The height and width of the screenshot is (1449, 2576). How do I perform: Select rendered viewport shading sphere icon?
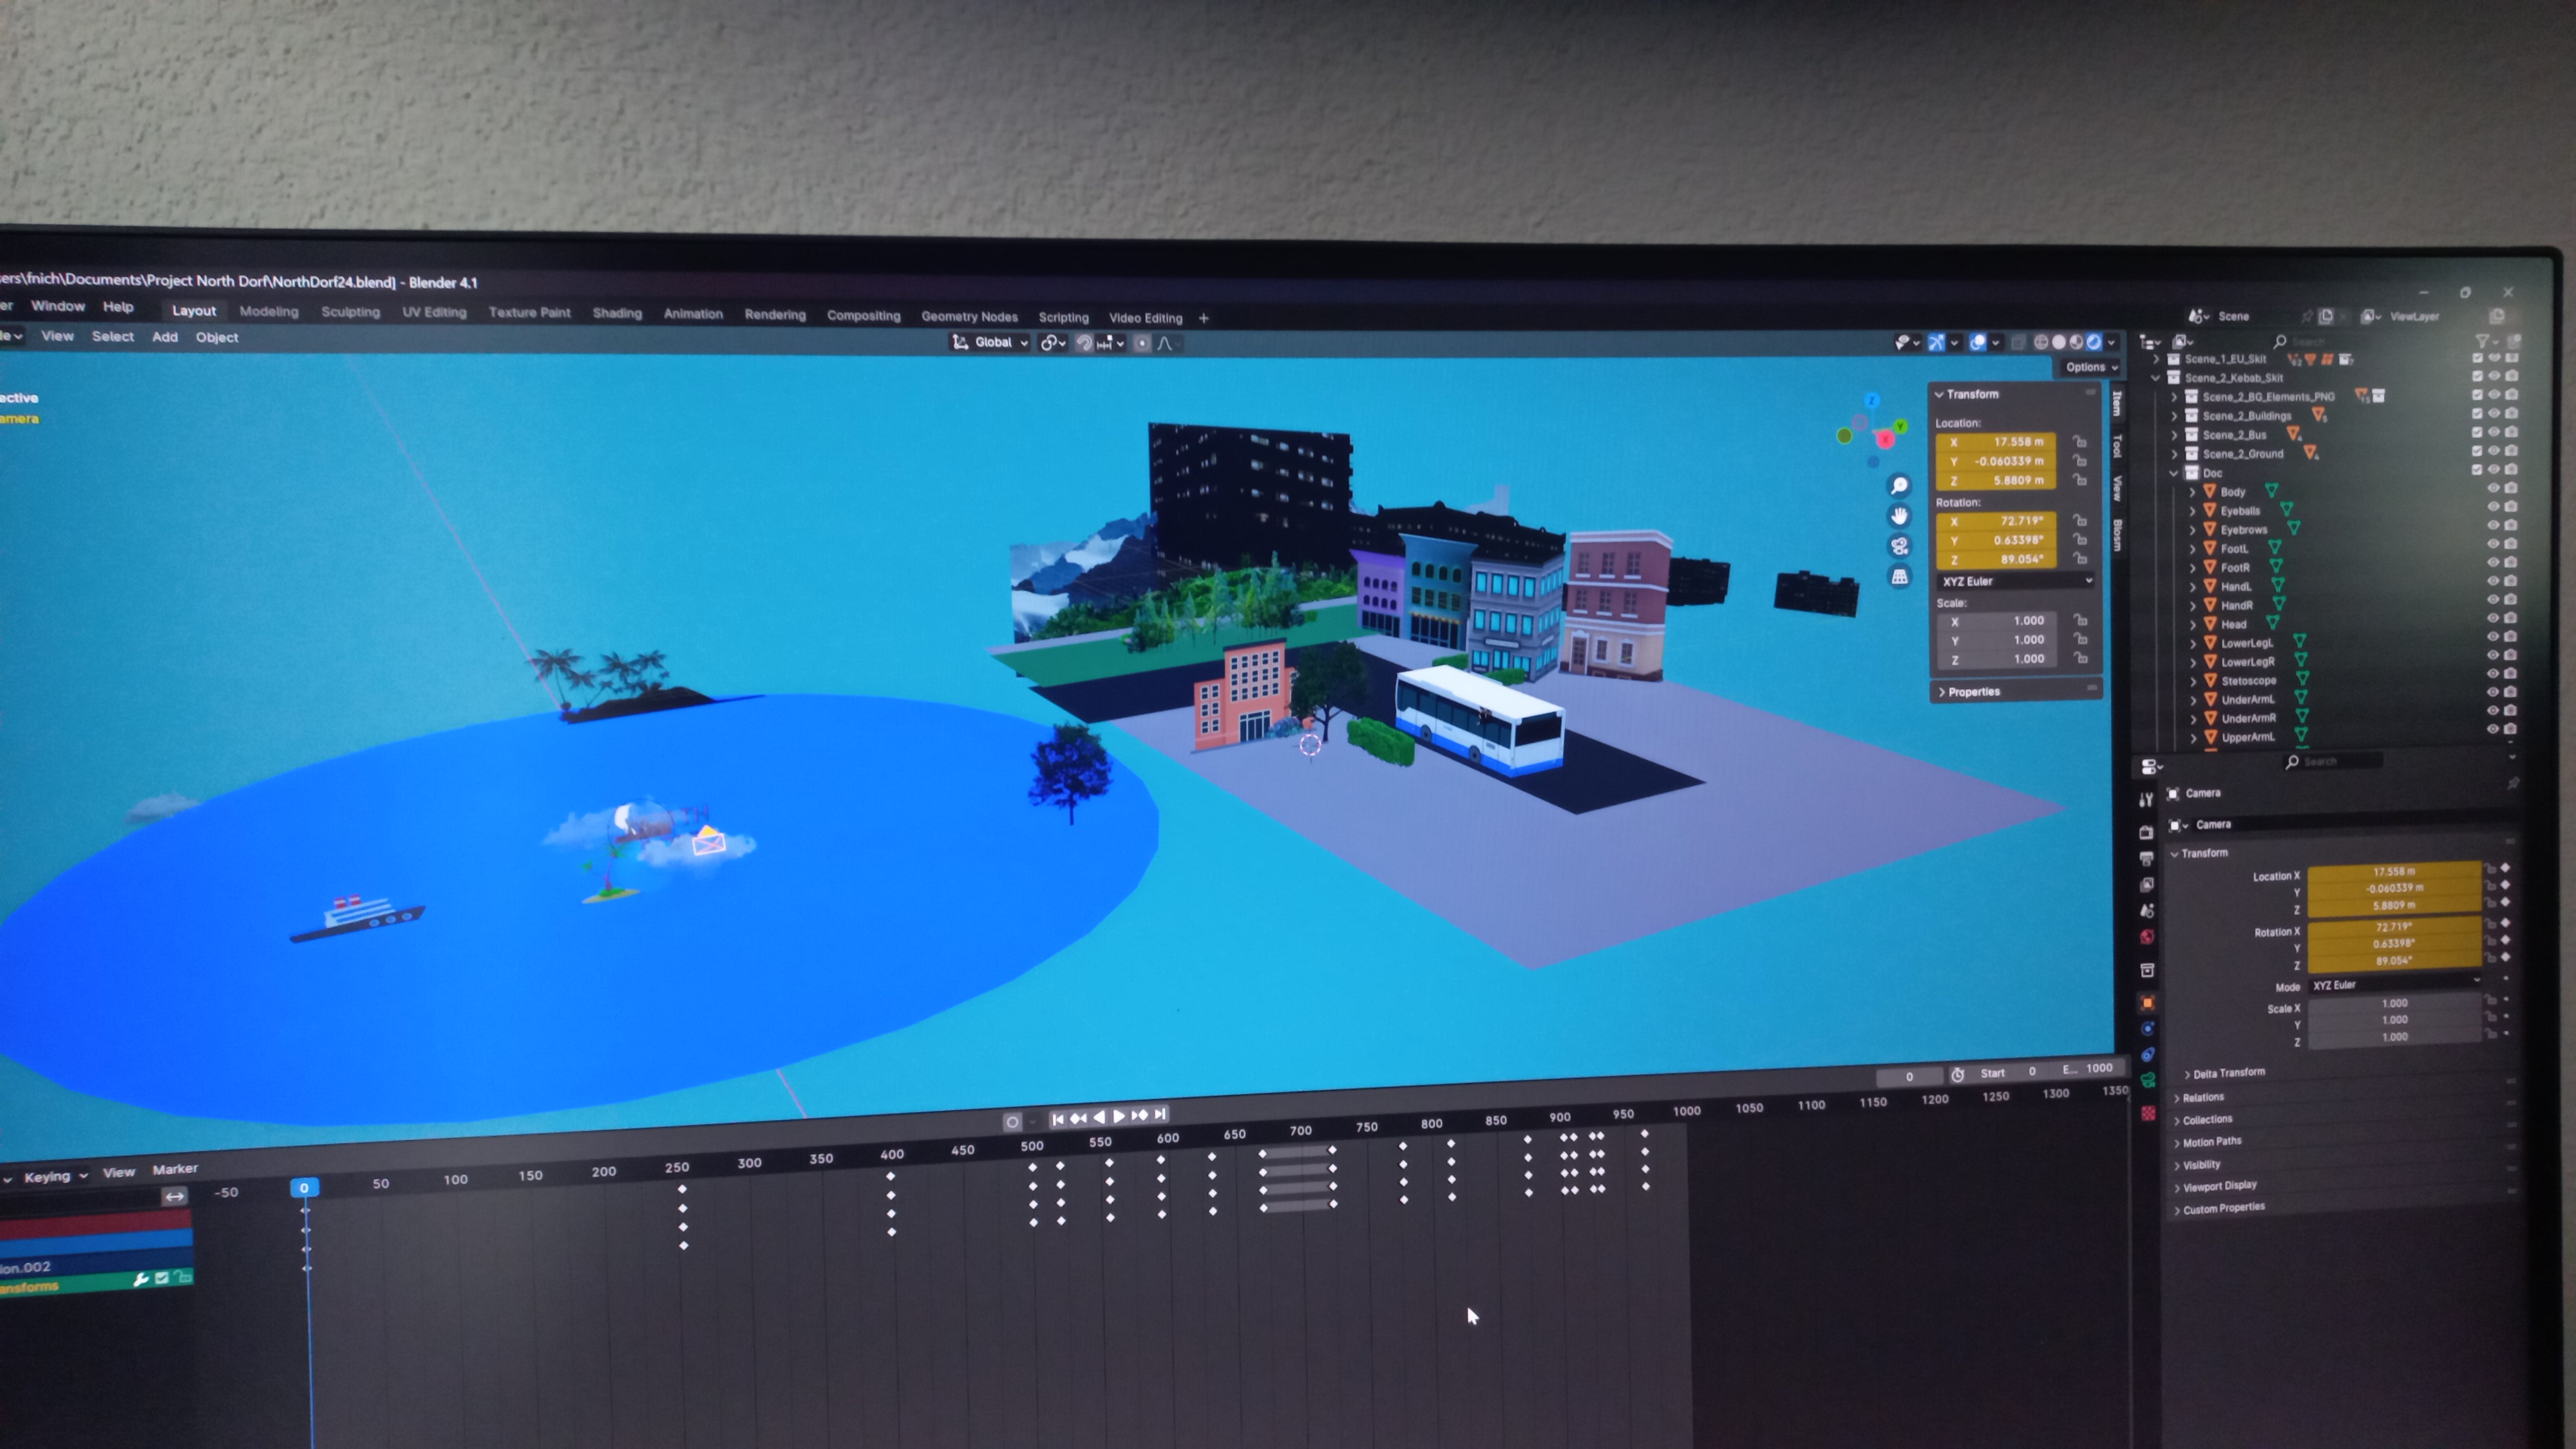(2093, 342)
